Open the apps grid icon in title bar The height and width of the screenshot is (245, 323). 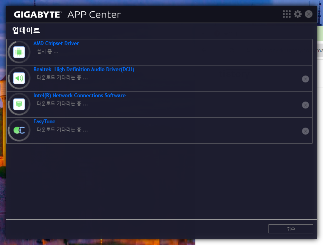click(x=286, y=14)
